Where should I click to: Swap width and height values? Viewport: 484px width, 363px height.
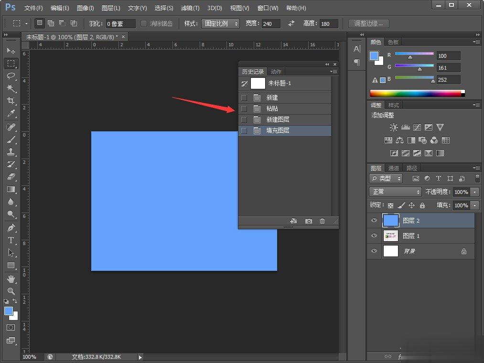[x=291, y=23]
